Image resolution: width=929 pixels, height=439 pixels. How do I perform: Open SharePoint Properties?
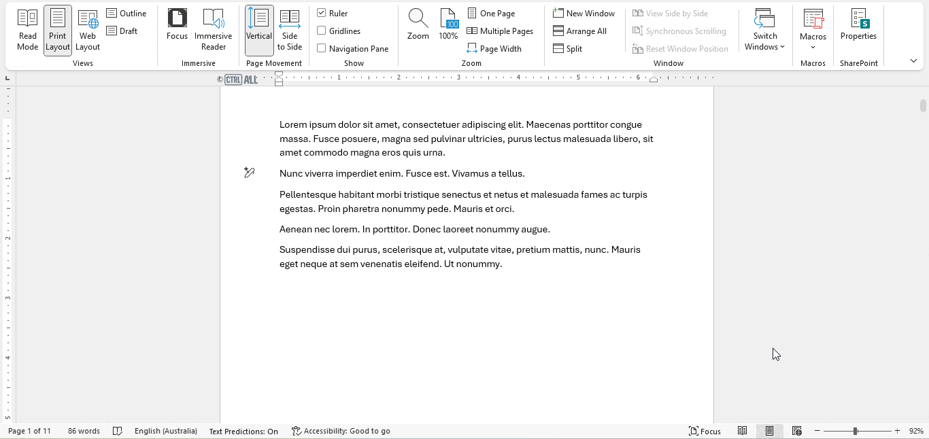tap(858, 30)
